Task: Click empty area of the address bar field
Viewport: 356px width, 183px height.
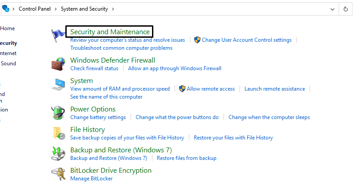Action: tap(222, 8)
